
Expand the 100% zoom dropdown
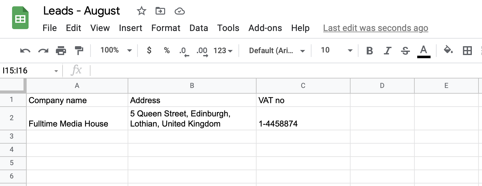coord(116,50)
